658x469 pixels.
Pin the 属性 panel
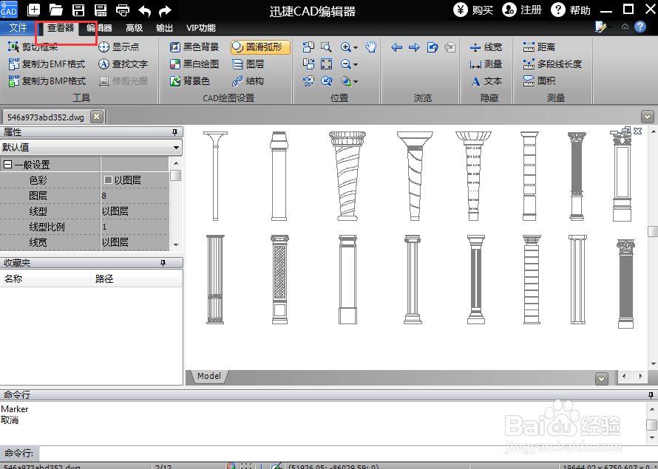click(x=175, y=132)
